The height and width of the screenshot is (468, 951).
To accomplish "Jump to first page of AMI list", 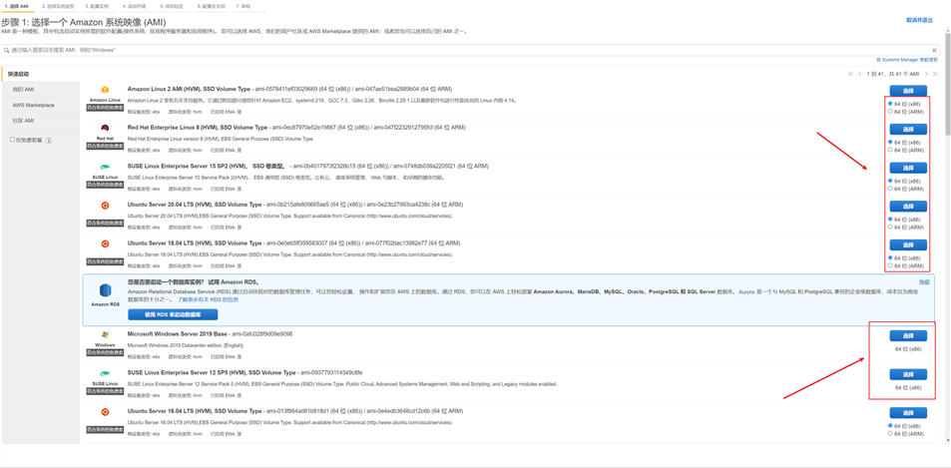I will coord(851,74).
